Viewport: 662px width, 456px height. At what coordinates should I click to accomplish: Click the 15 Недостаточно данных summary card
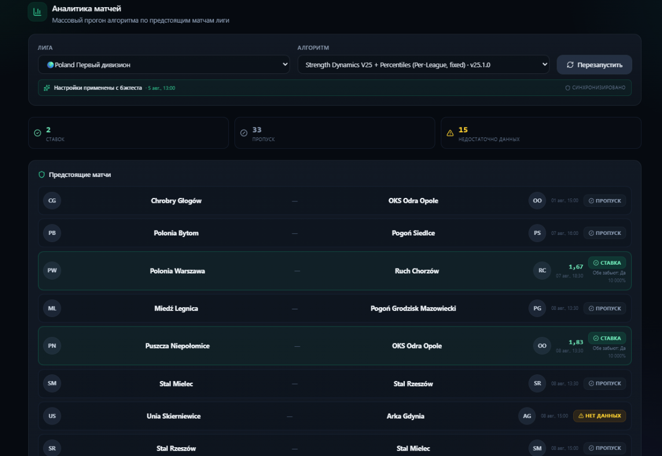click(541, 133)
